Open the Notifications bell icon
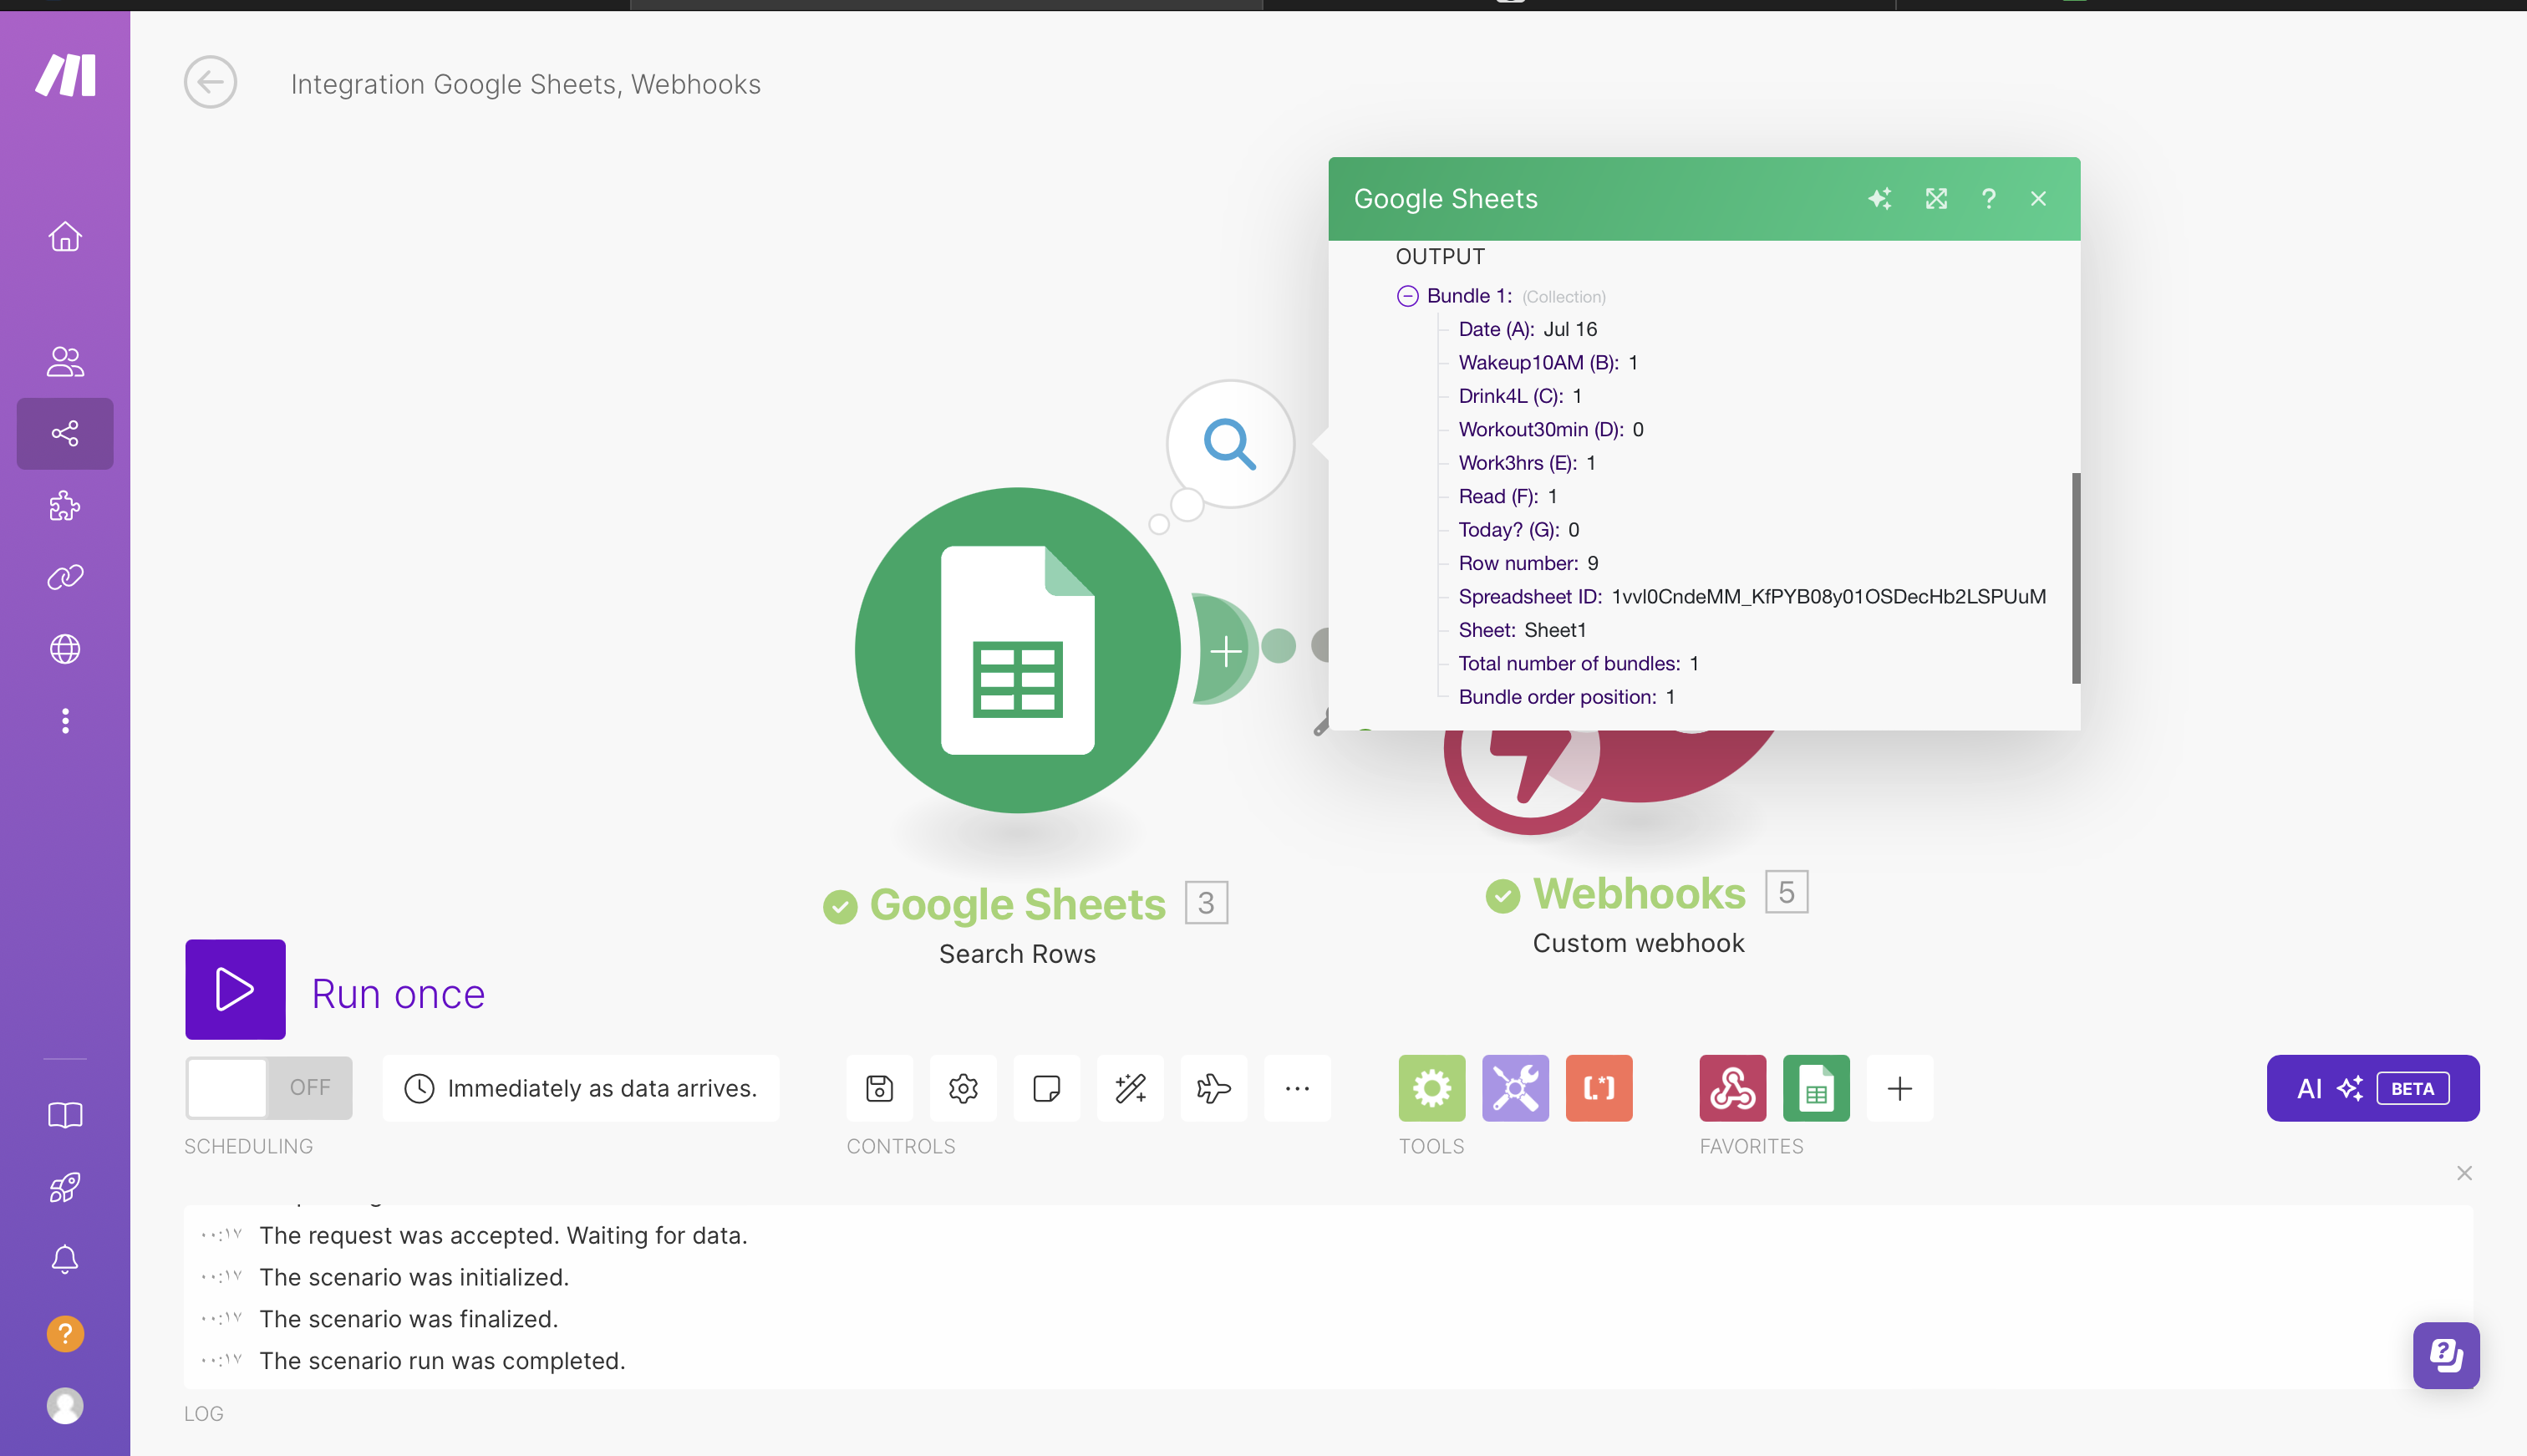The width and height of the screenshot is (2527, 1456). 65,1259
